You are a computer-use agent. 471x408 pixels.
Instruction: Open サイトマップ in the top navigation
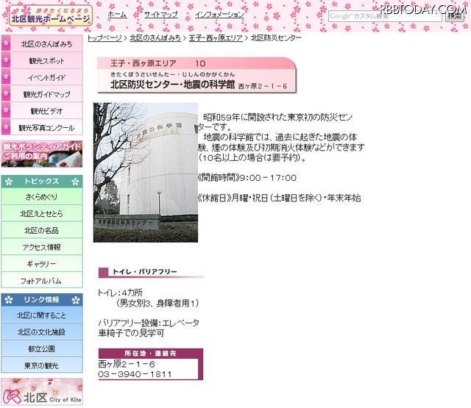160,15
